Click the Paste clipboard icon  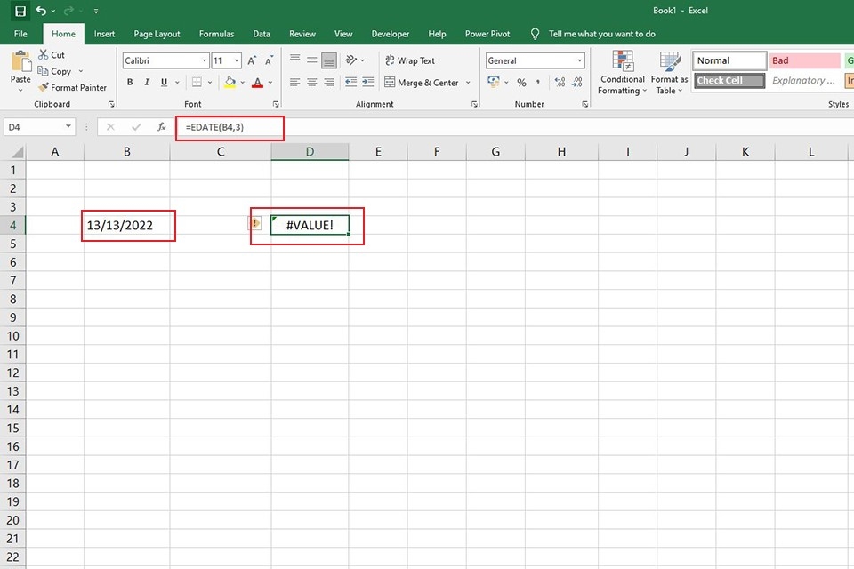click(x=20, y=61)
